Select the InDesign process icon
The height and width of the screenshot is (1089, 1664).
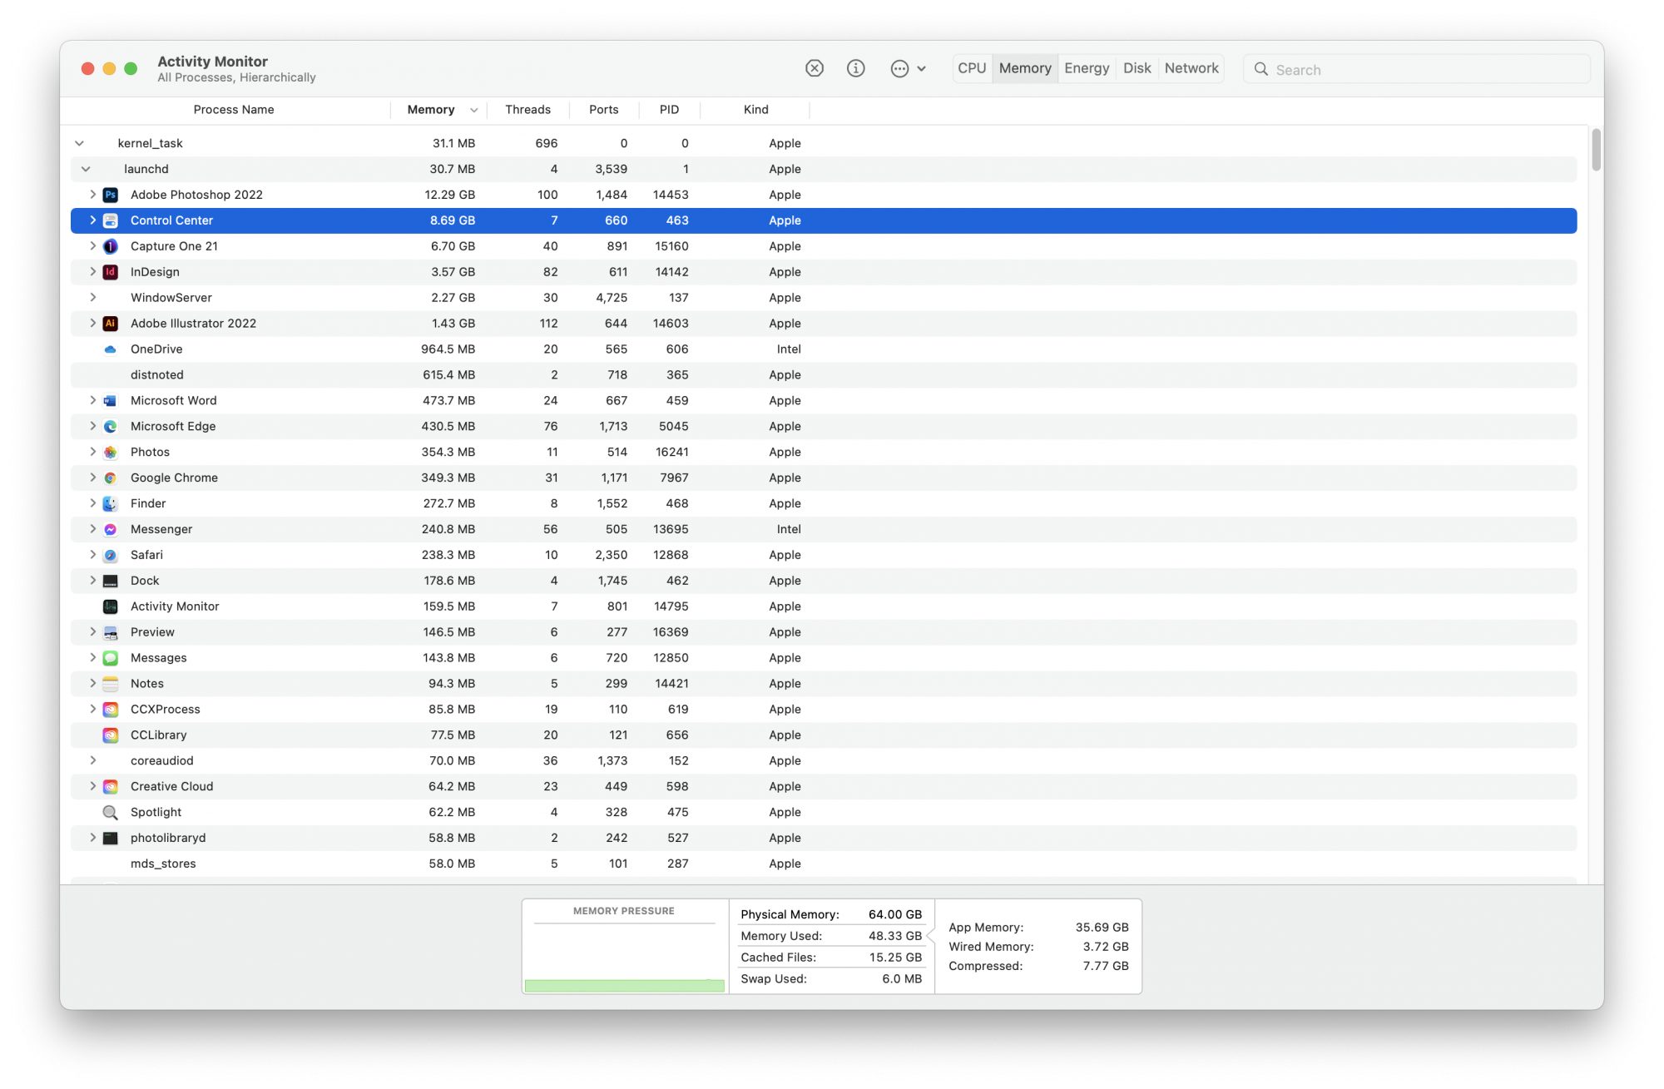click(x=110, y=272)
